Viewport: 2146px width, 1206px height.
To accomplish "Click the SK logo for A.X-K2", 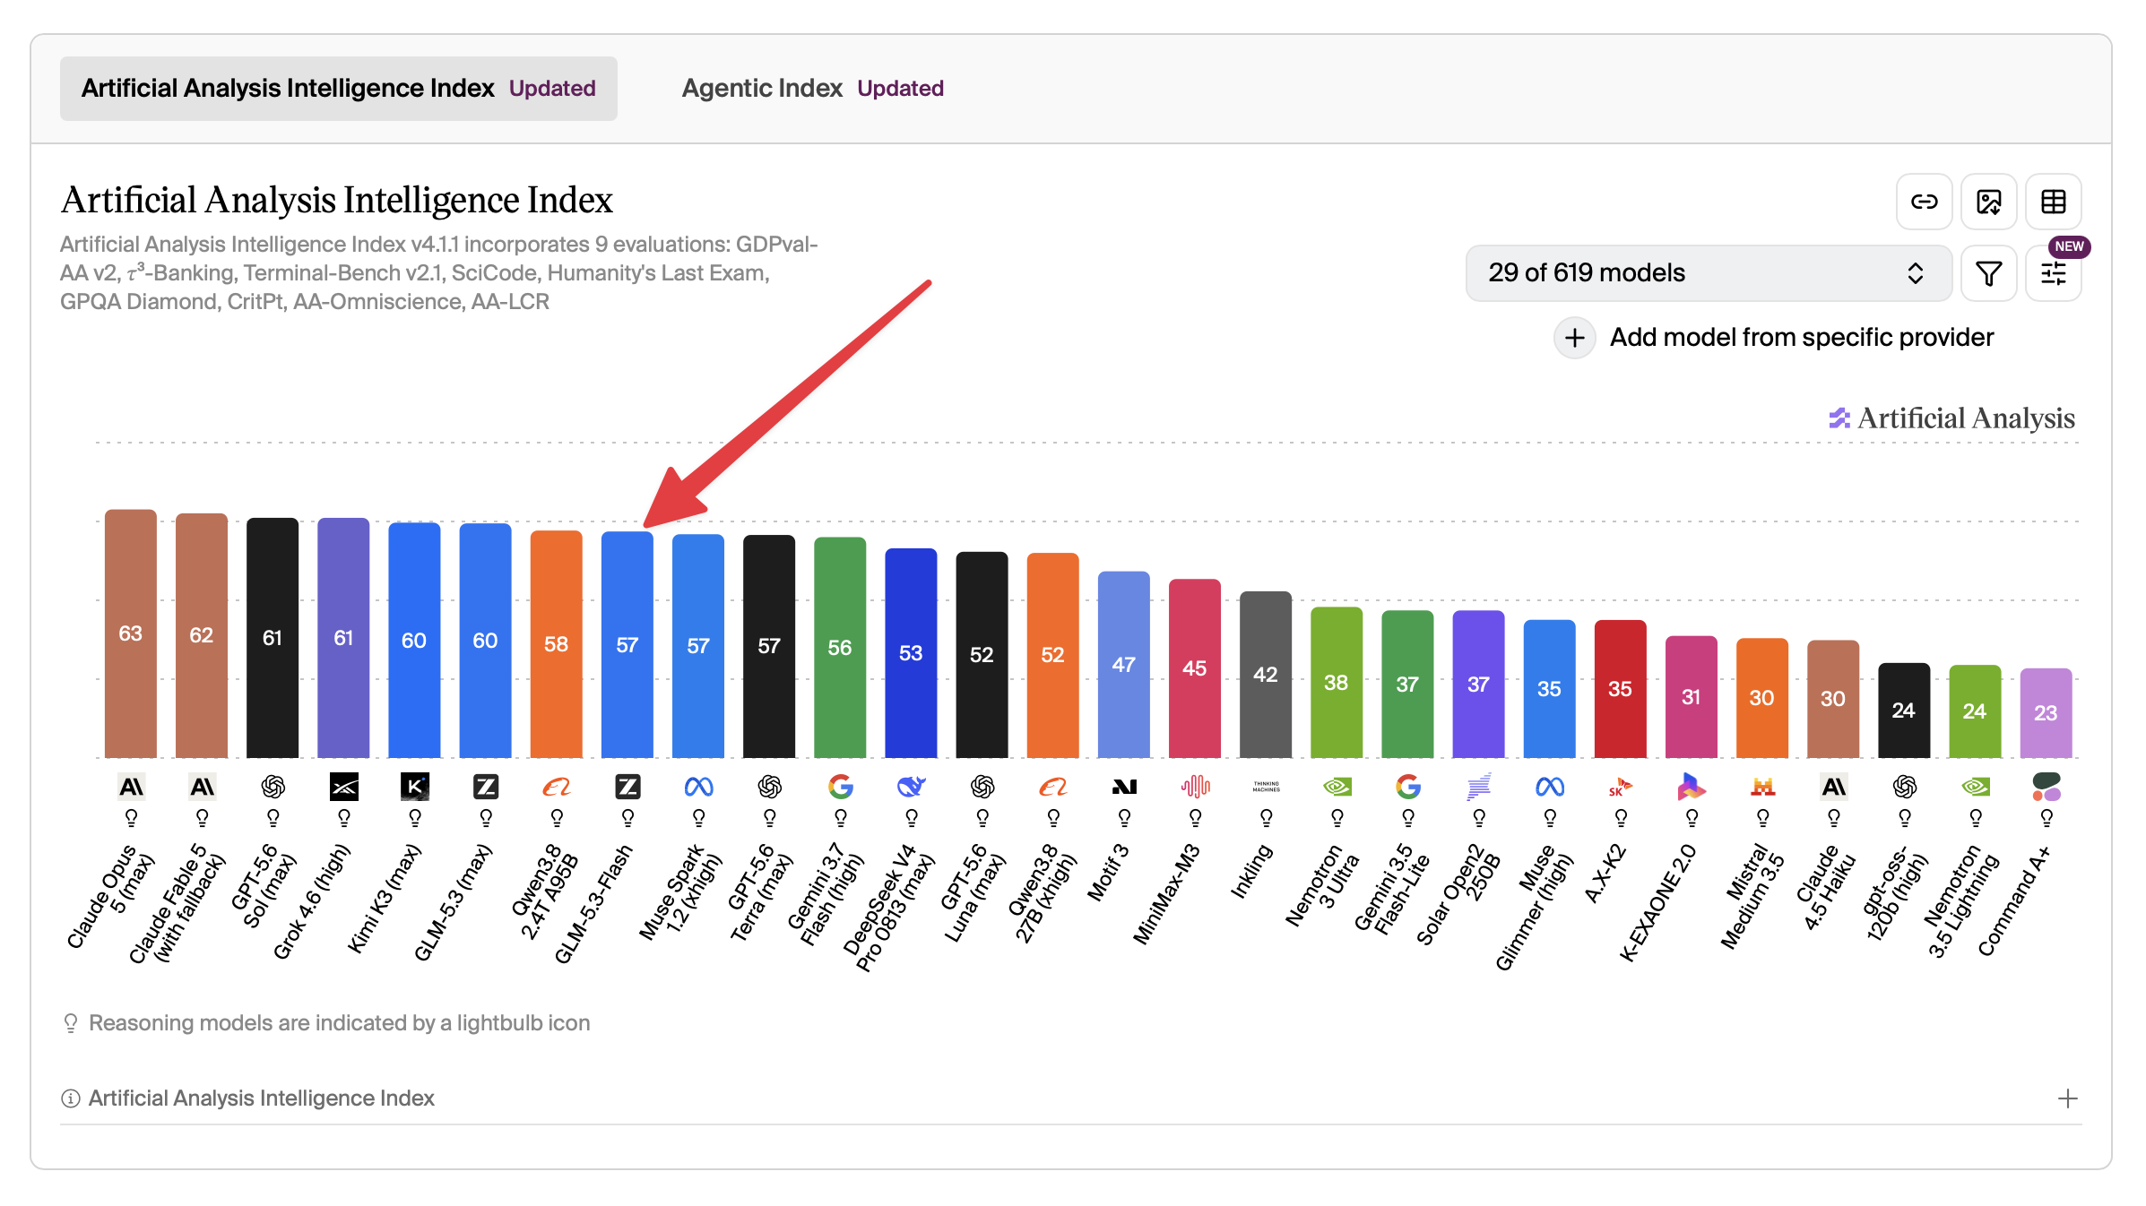I will 1621,787.
